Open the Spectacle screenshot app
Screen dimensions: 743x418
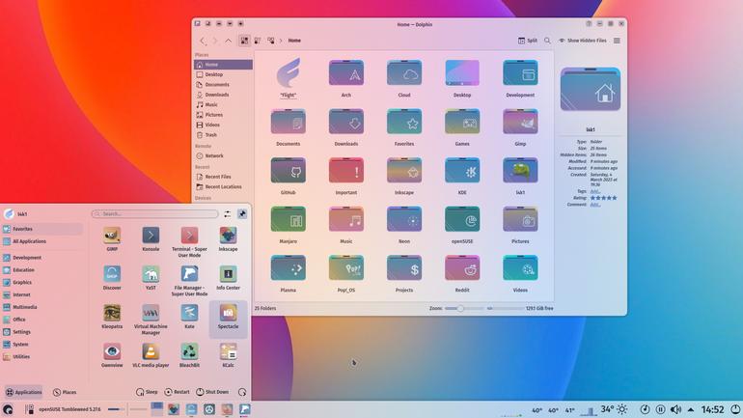(x=228, y=314)
